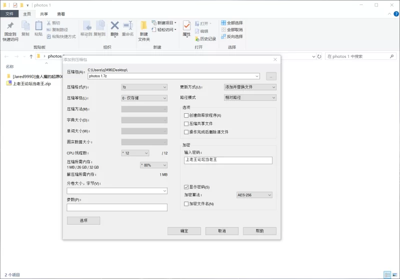Click the 取消 button in dialog
Image resolution: width=400 pixels, height=279 pixels.
tap(221, 231)
